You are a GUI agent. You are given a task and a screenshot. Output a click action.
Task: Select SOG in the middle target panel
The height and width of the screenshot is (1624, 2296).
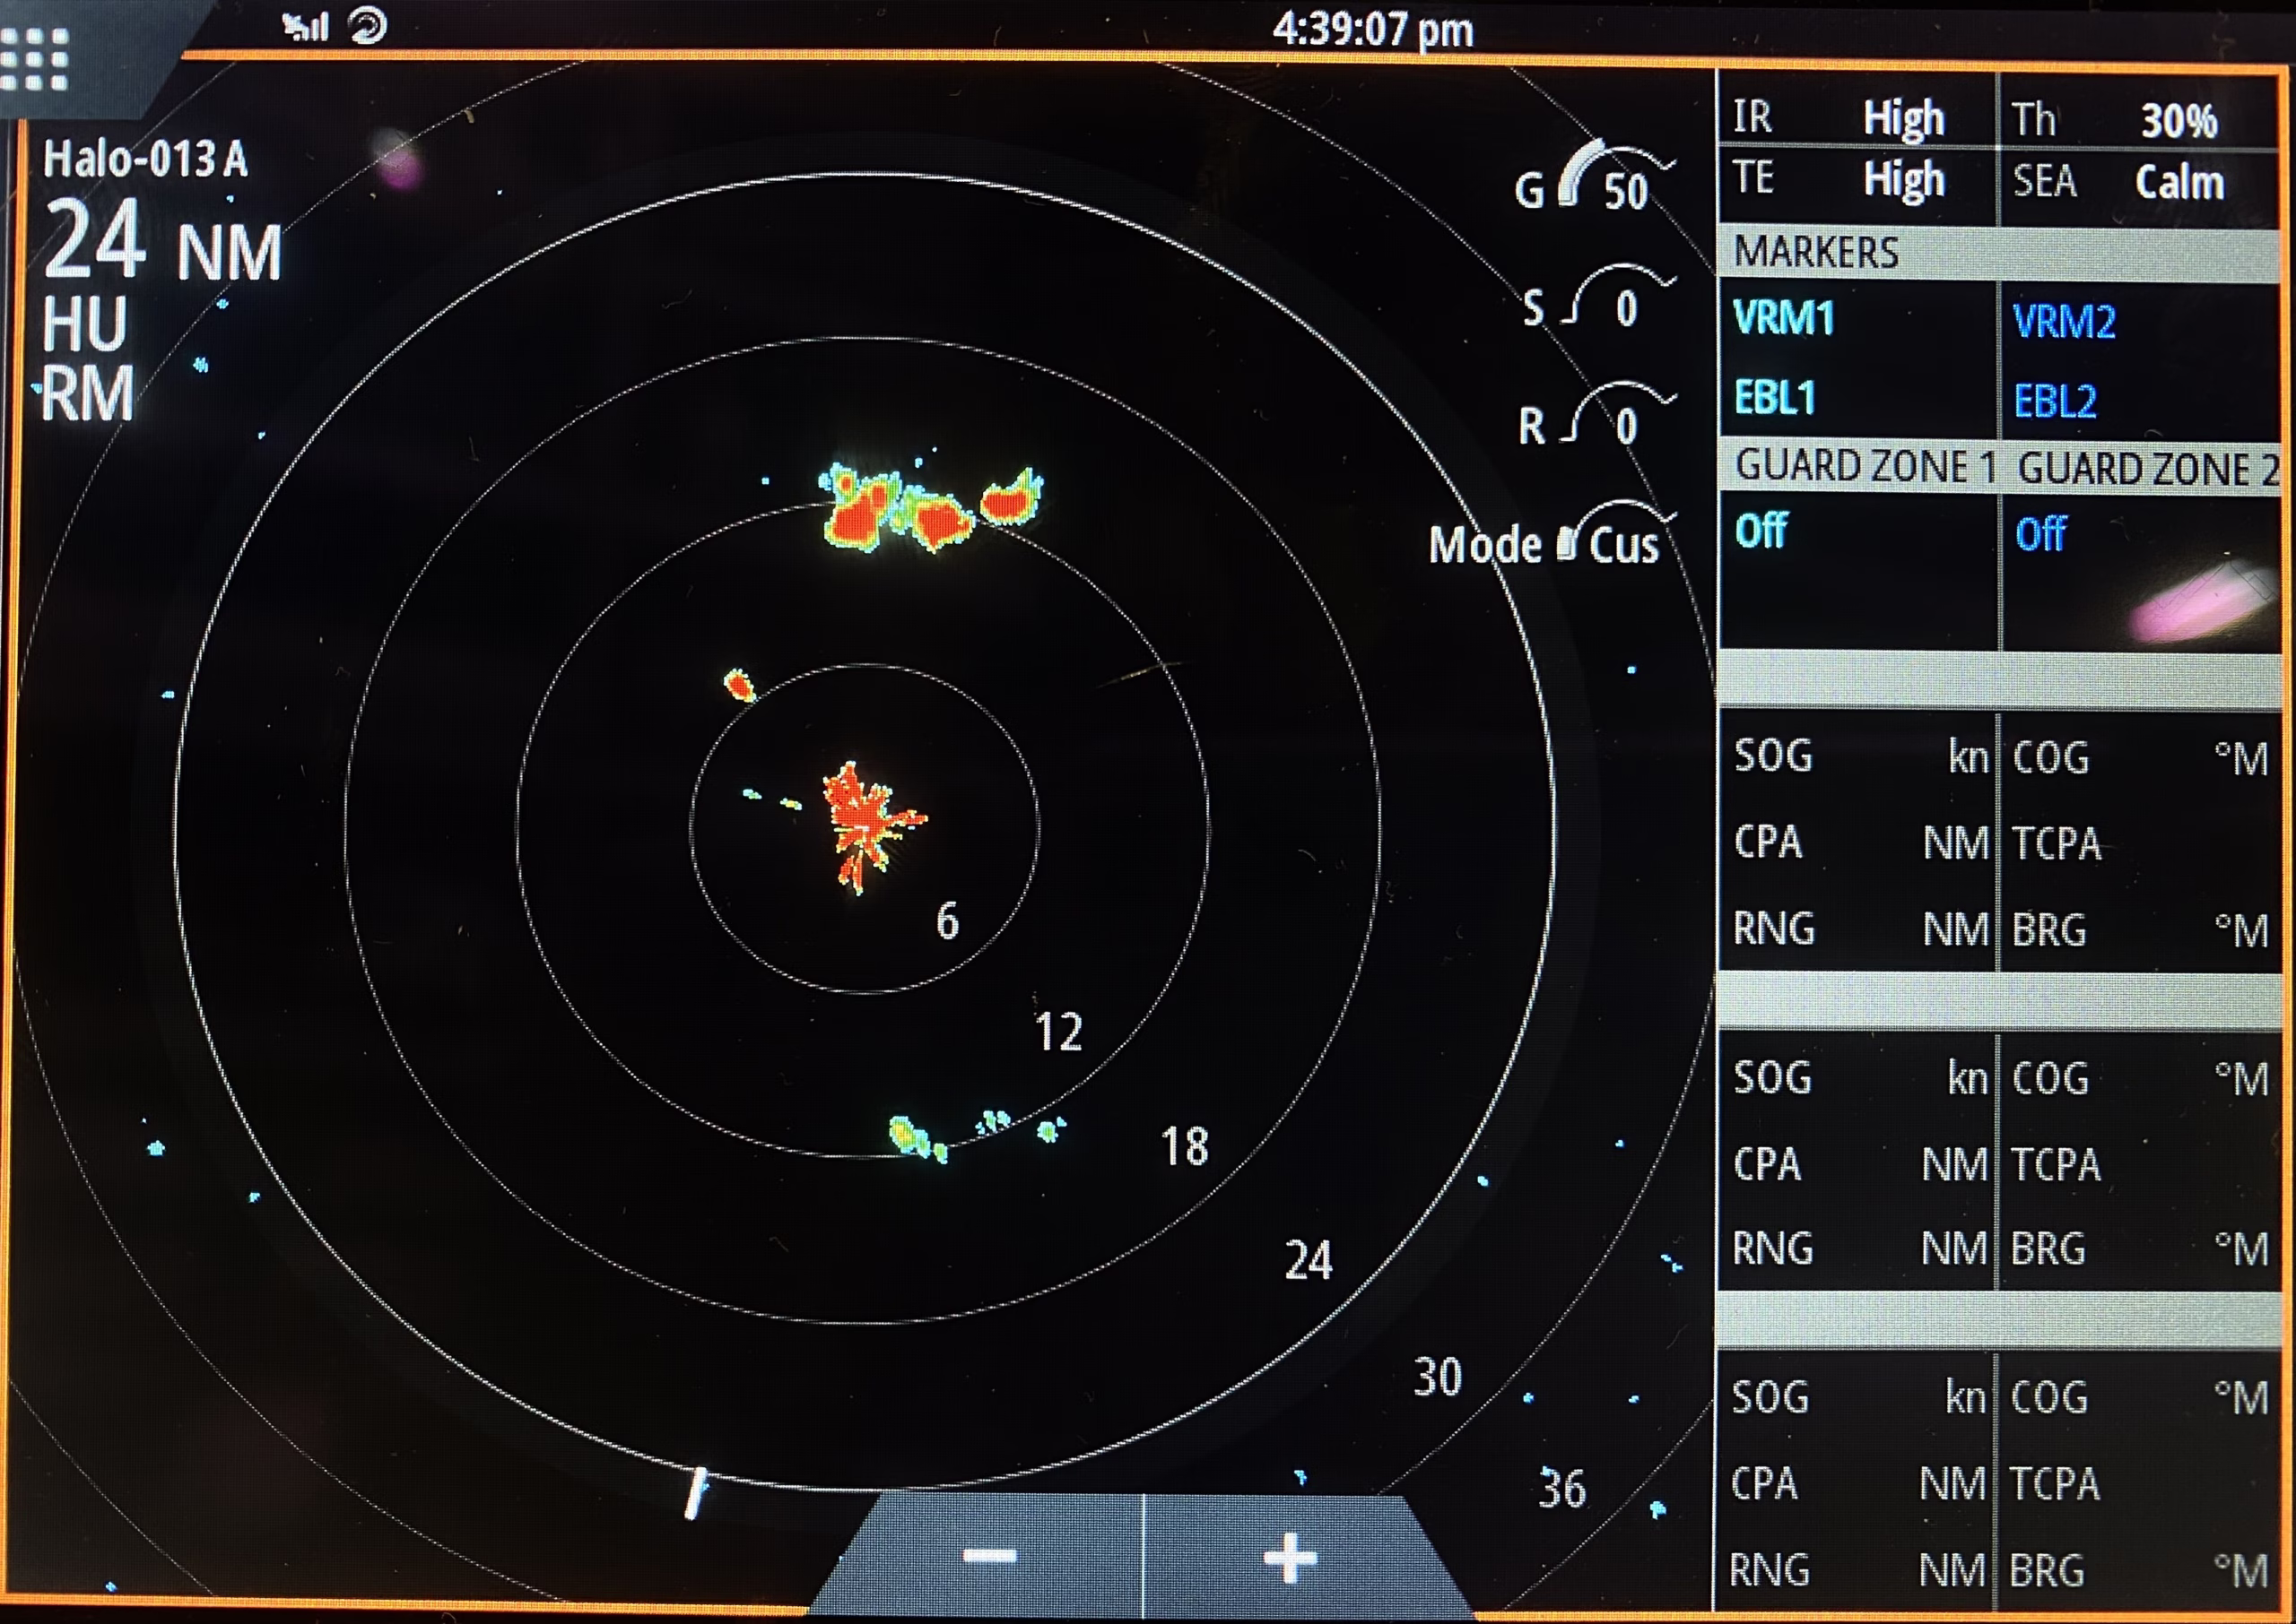[x=1771, y=1078]
